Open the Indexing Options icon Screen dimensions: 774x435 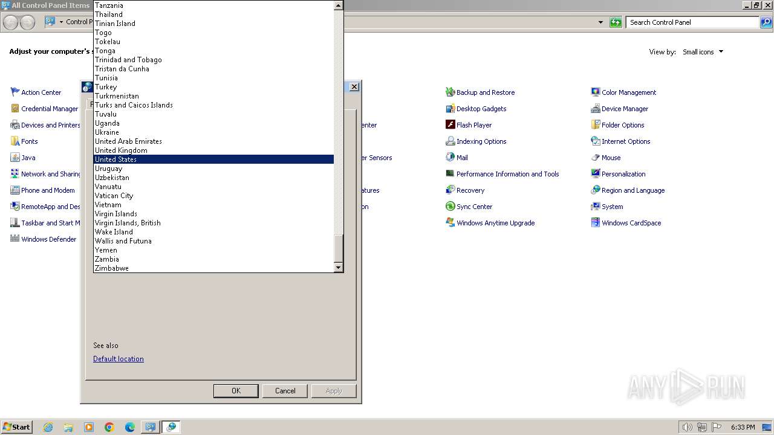(450, 141)
